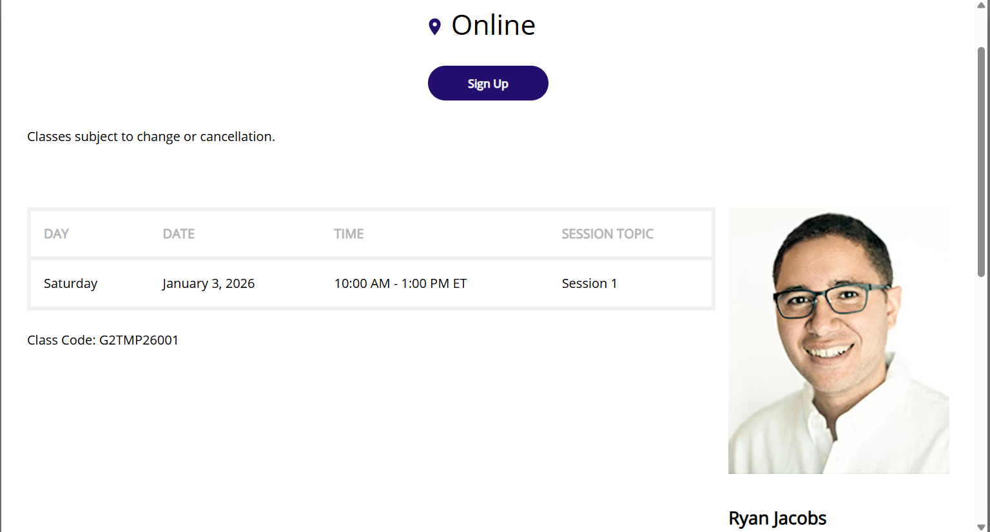Image resolution: width=990 pixels, height=532 pixels.
Task: Select the Saturday cell in the schedule
Action: (70, 283)
